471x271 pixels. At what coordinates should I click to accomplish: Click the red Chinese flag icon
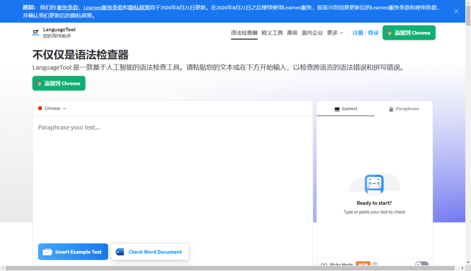40,108
